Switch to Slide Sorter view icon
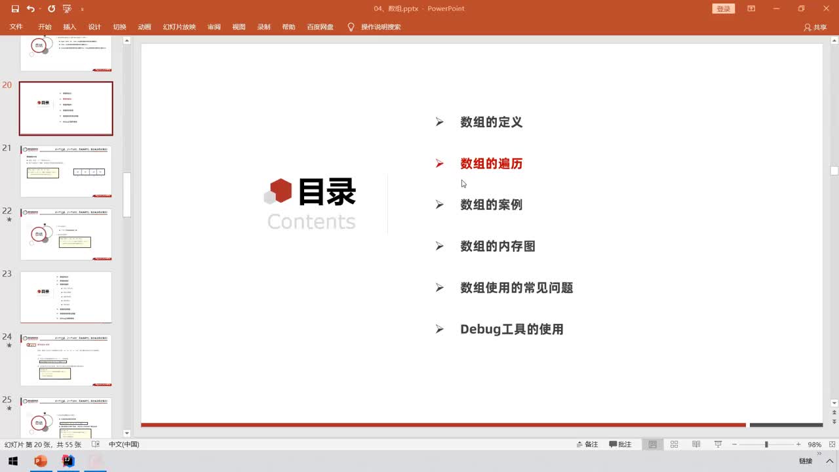This screenshot has width=839, height=472. coord(674,444)
